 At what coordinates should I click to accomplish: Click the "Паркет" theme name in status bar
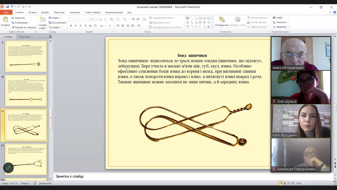[x=25, y=183]
